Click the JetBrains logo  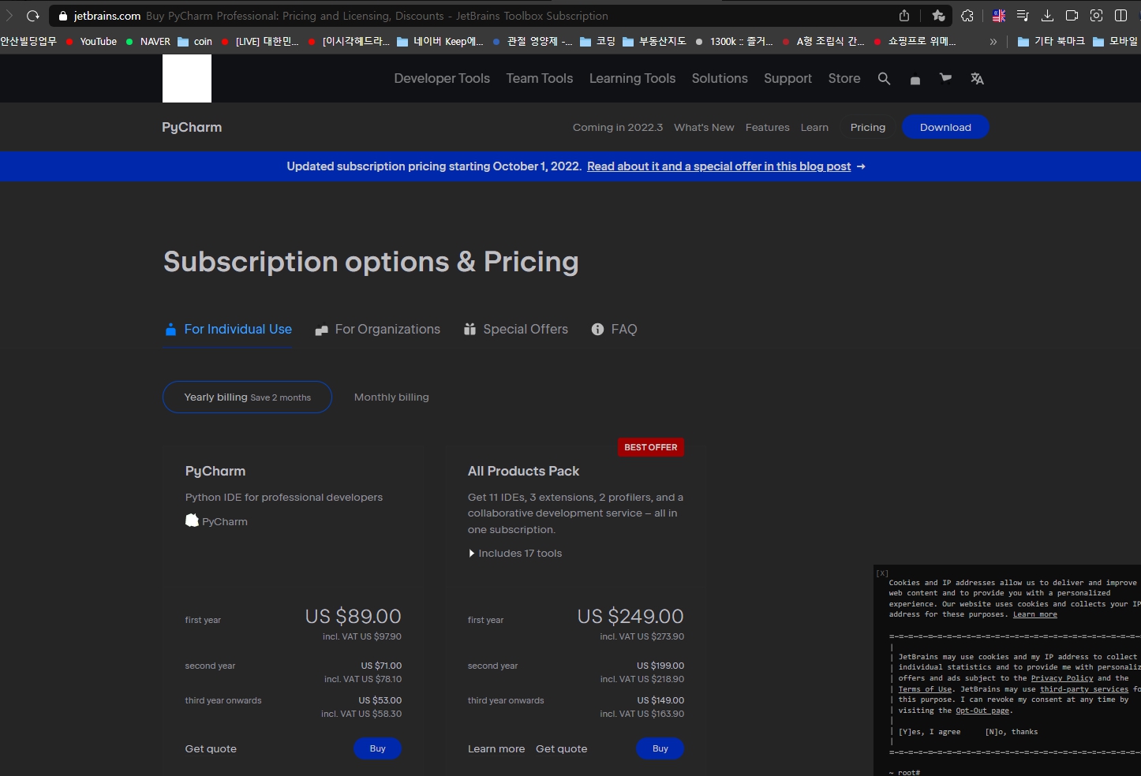[x=187, y=78]
